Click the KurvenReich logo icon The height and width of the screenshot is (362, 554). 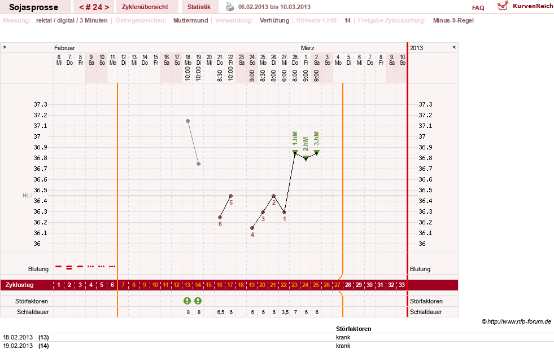point(503,6)
